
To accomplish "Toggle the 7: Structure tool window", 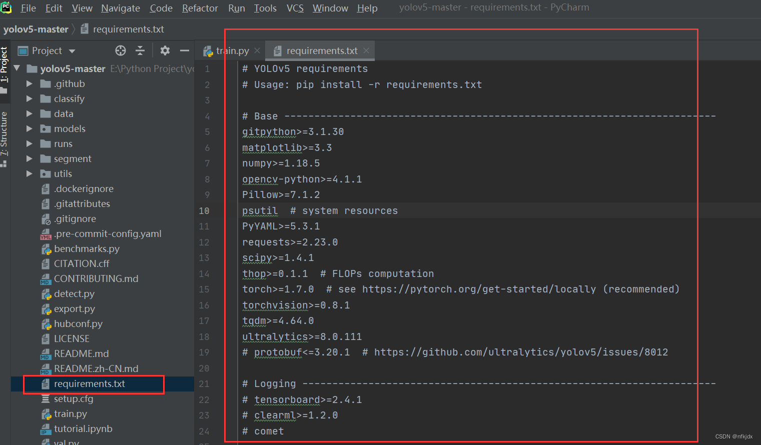I will point(4,139).
